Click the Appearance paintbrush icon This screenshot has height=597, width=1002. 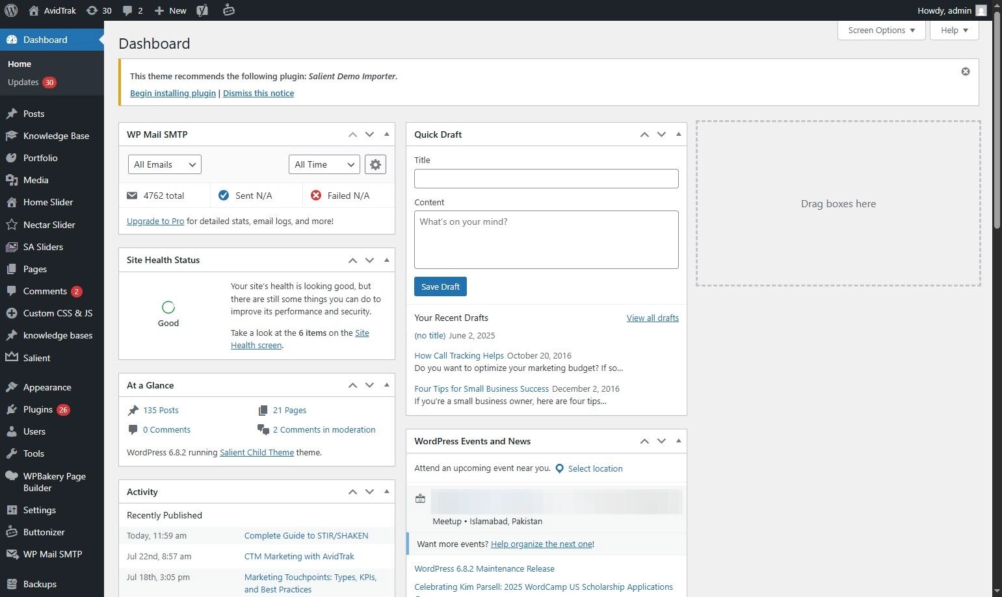(x=12, y=387)
